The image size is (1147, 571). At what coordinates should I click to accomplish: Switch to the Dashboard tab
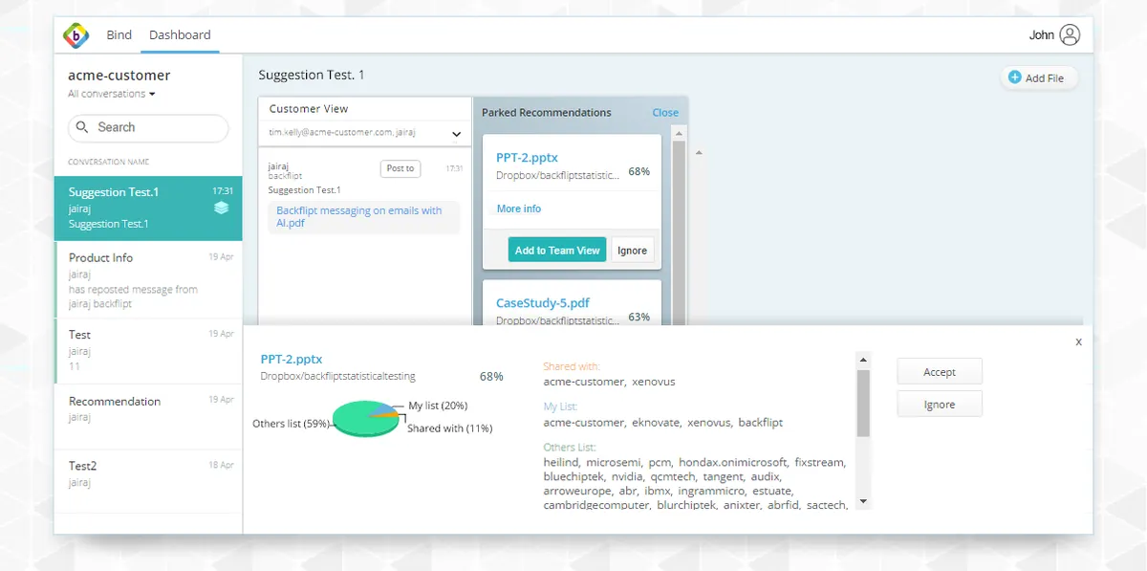(180, 35)
